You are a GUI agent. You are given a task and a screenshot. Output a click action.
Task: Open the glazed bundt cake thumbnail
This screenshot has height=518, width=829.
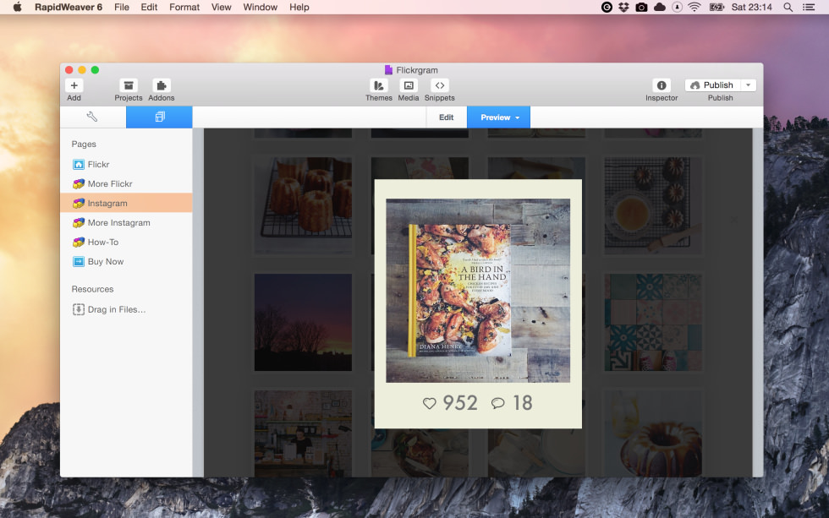[653, 433]
